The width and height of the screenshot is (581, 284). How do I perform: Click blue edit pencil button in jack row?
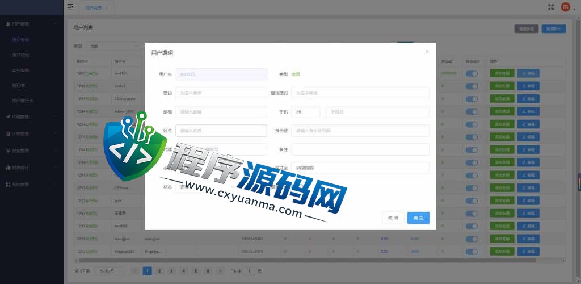(528, 201)
